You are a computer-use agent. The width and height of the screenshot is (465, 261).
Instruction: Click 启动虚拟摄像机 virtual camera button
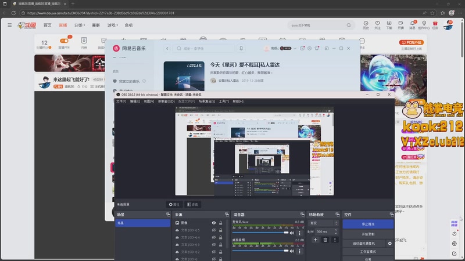(364, 243)
